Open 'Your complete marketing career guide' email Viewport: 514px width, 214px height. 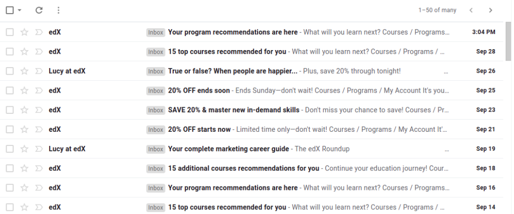coord(228,149)
